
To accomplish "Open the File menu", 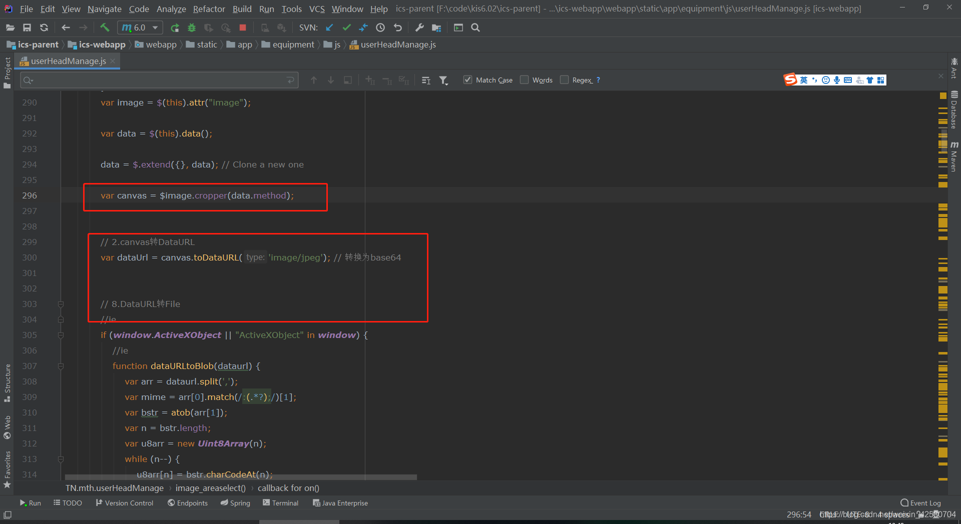I will click(x=27, y=9).
